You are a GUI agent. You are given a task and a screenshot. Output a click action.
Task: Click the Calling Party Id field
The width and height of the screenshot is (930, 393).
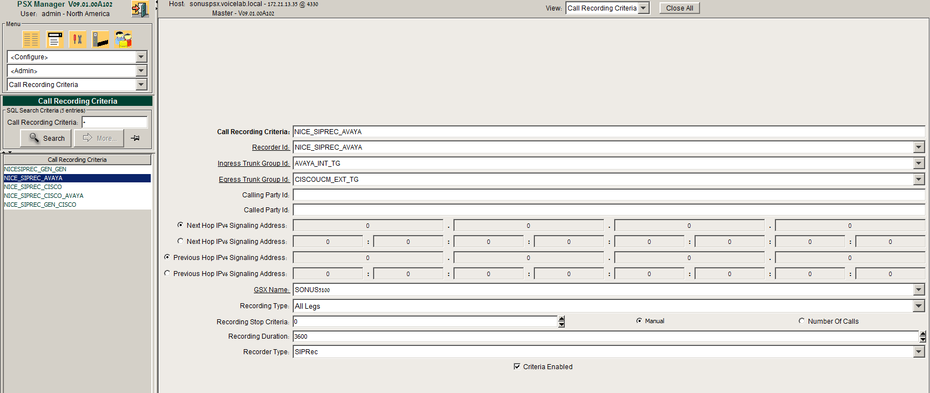click(609, 195)
